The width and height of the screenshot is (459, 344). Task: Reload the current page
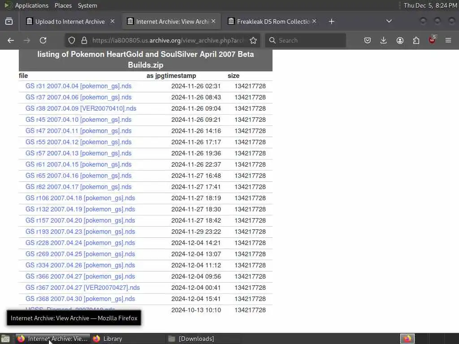(x=43, y=40)
